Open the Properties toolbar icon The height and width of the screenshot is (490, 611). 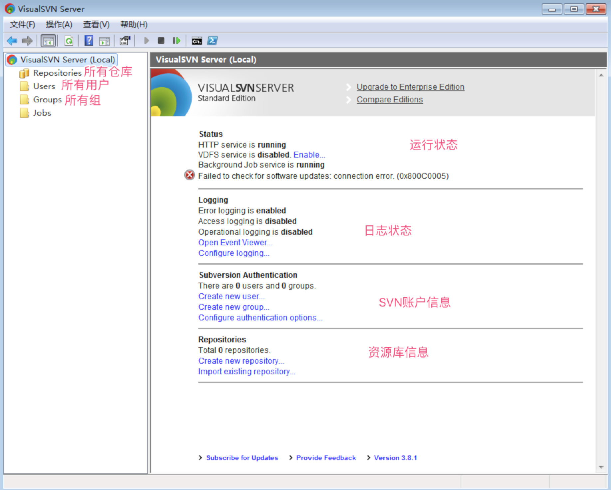125,41
